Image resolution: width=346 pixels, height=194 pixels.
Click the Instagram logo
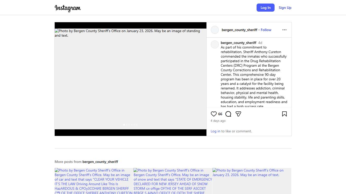click(x=68, y=8)
